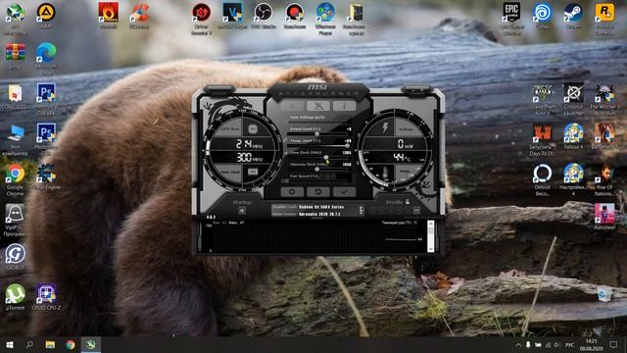Open the notification center icon
The height and width of the screenshot is (353, 627).
pyautogui.click(x=613, y=344)
